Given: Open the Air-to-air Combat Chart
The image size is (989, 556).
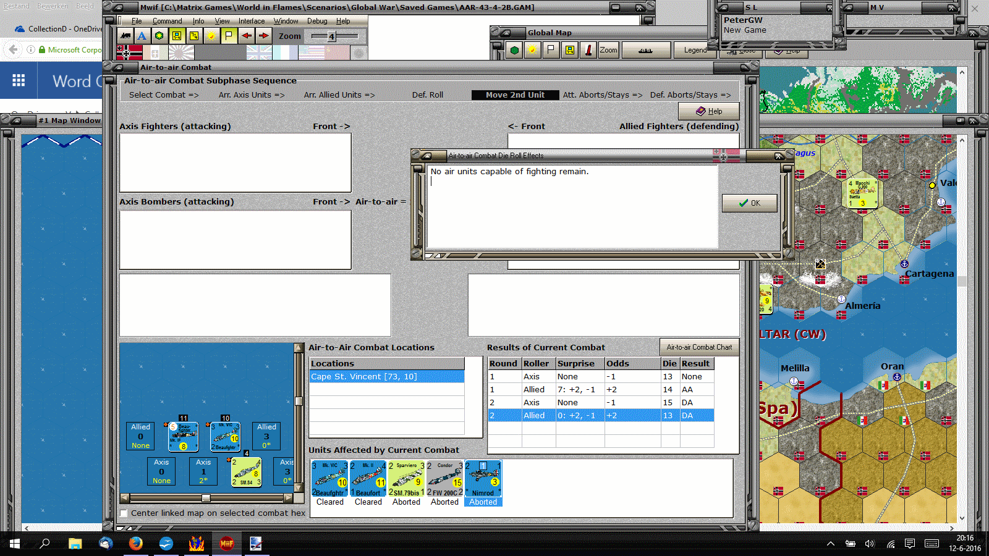Looking at the screenshot, I should [x=699, y=347].
